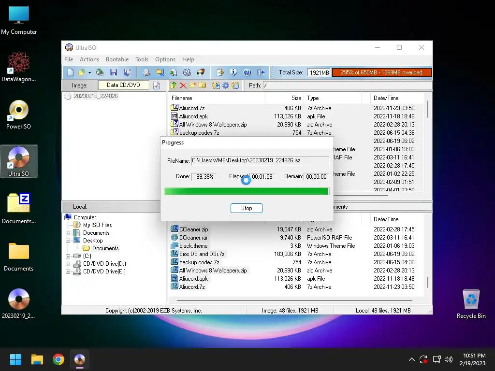Sort image list by Size column header
The width and height of the screenshot is (495, 371).
(284, 98)
